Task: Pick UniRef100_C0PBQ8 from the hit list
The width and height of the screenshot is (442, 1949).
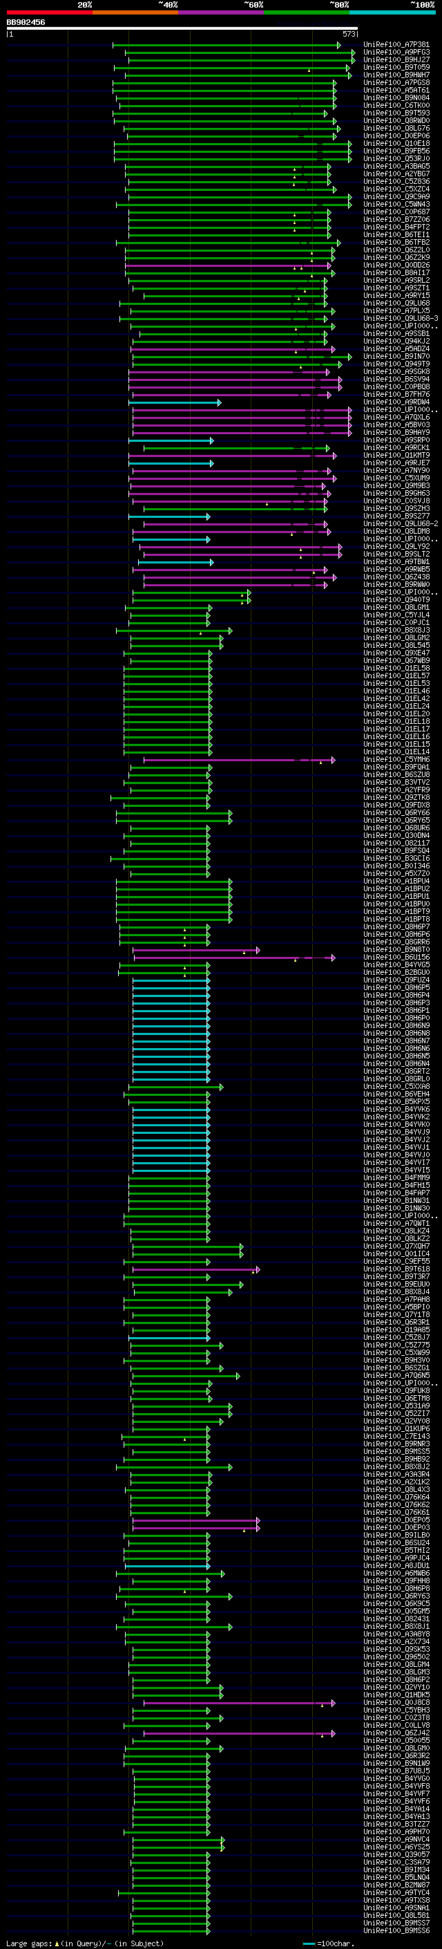Action: 396,387
